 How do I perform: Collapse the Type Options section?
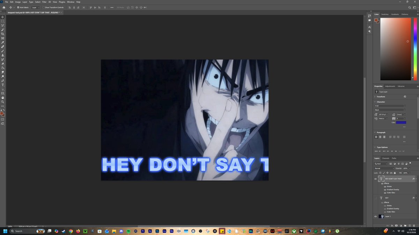pos(375,147)
